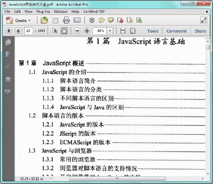Click TOC entry 1.2.1 JavaScript 的版本
Image resolution: width=213 pixels, height=184 pixels.
(x=73, y=125)
